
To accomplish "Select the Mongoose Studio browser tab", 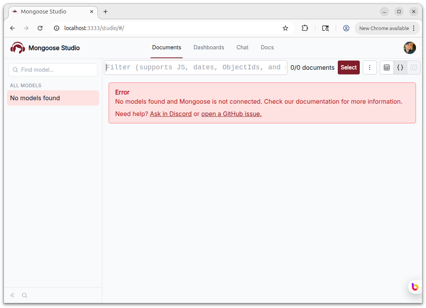I will point(53,12).
